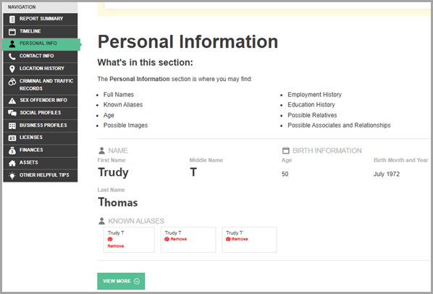Click the age value 50
The width and height of the screenshot is (433, 294).
click(x=285, y=175)
